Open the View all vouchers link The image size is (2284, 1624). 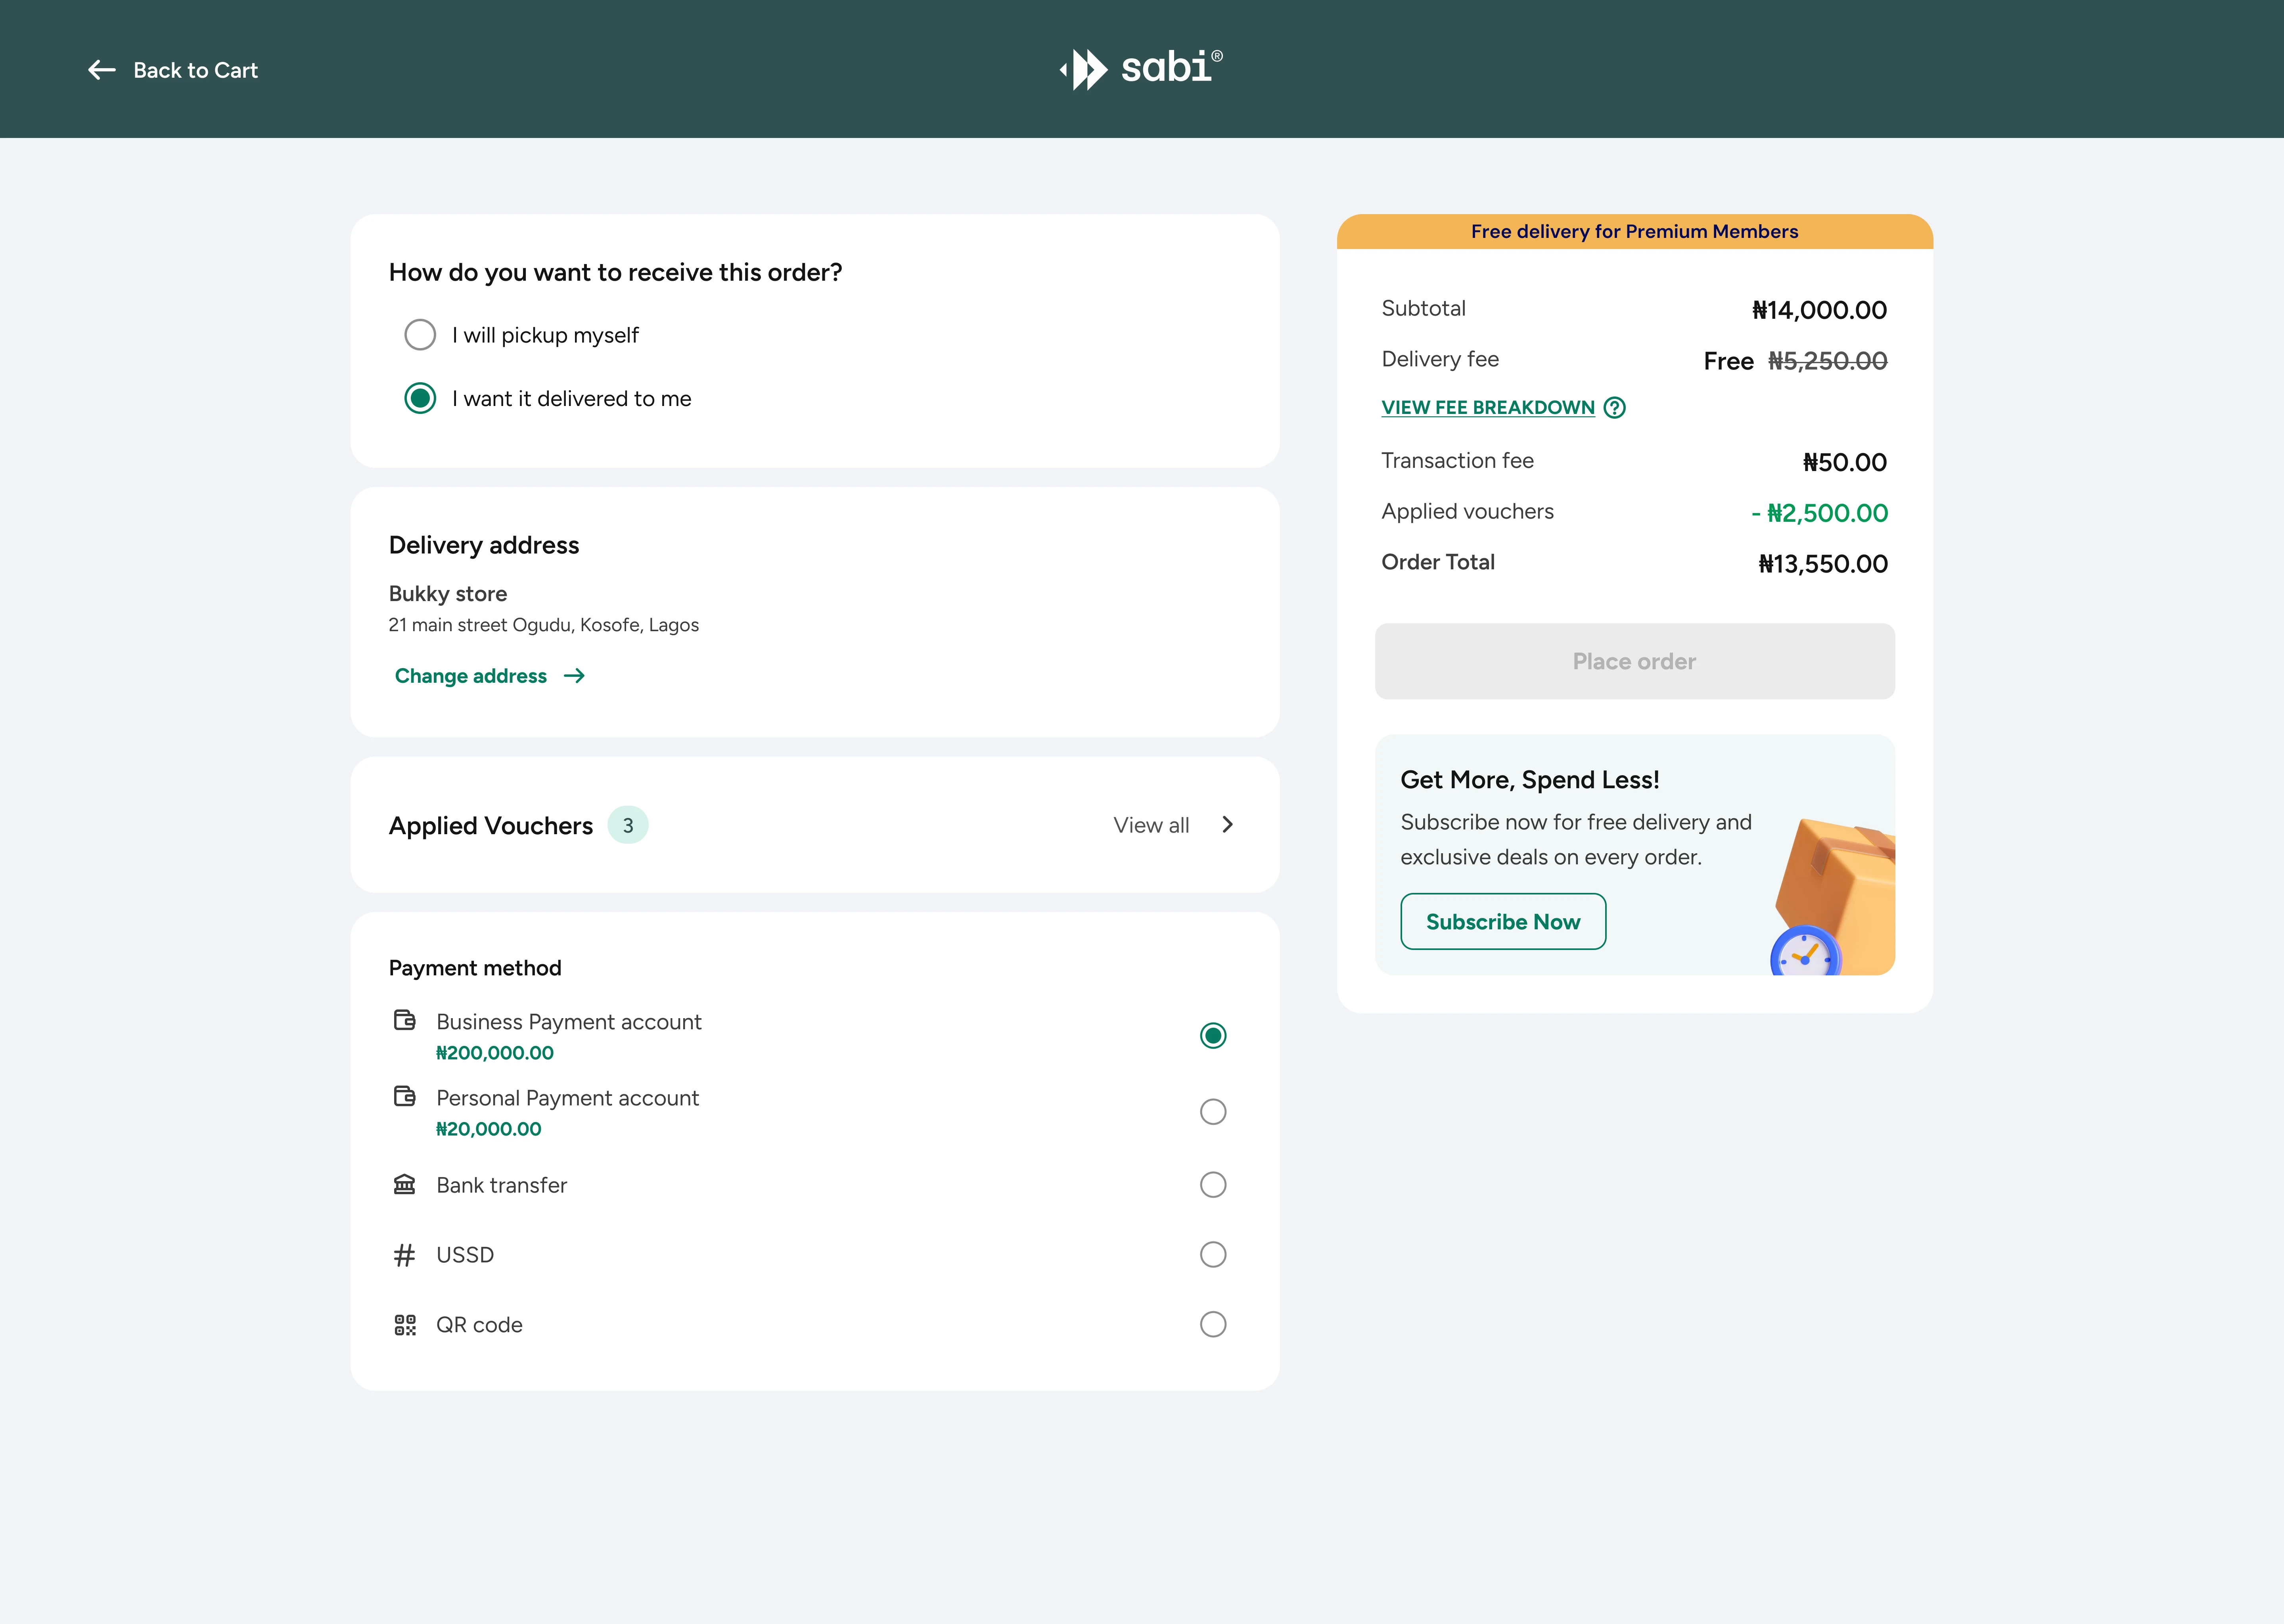pos(1151,825)
